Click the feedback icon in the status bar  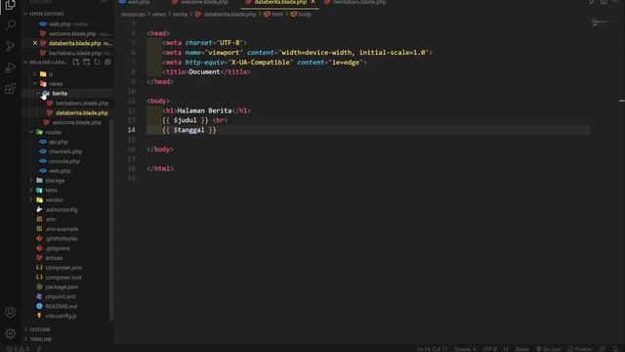pyautogui.click(x=603, y=349)
